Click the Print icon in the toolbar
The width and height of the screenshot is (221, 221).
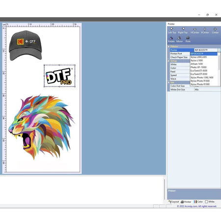[x=188, y=39]
